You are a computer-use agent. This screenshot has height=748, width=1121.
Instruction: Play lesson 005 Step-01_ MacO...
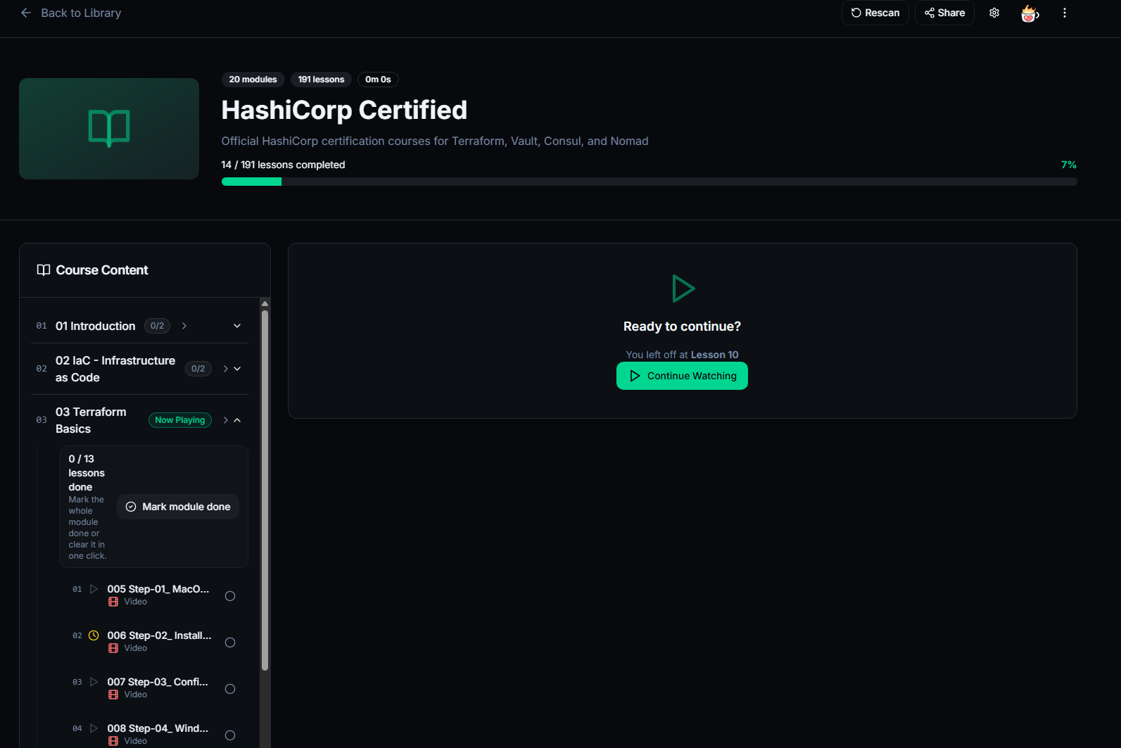tap(94, 589)
